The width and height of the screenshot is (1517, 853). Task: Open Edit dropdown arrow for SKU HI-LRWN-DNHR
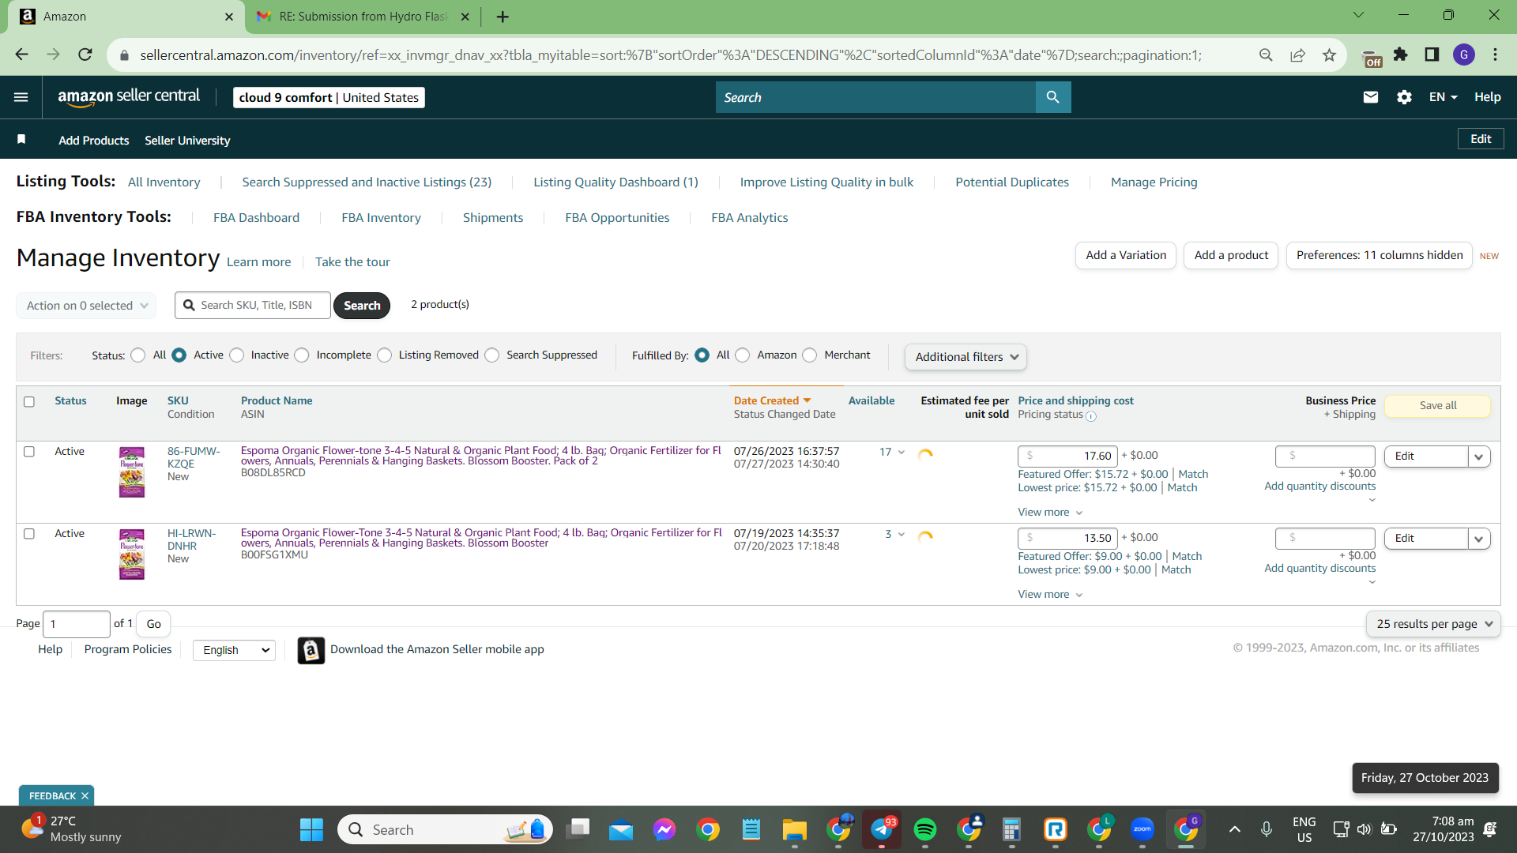coord(1479,539)
